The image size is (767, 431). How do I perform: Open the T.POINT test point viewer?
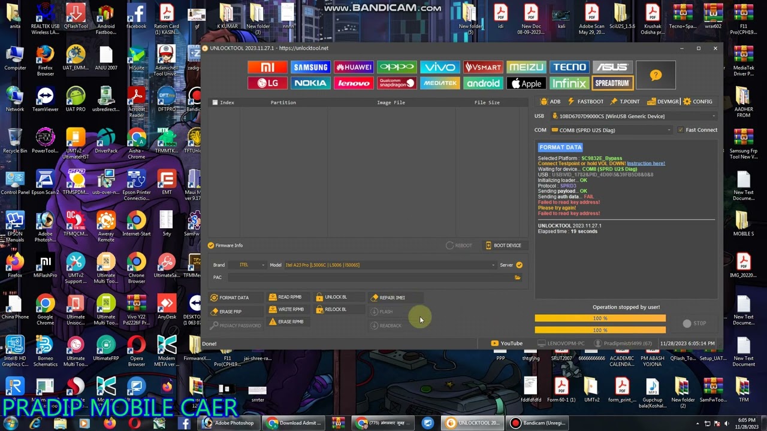click(x=625, y=102)
